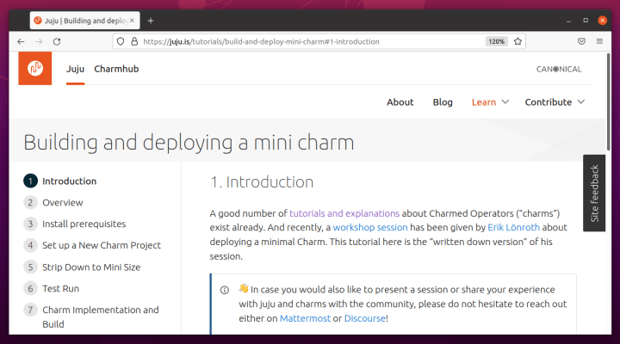Go to step 4 Set up a New Charm Project

(92, 245)
